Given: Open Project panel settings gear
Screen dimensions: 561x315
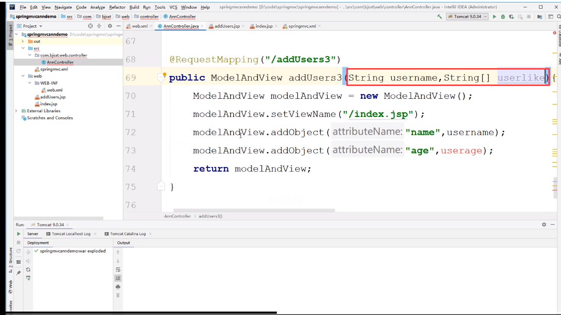Looking at the screenshot, I should pyautogui.click(x=110, y=26).
